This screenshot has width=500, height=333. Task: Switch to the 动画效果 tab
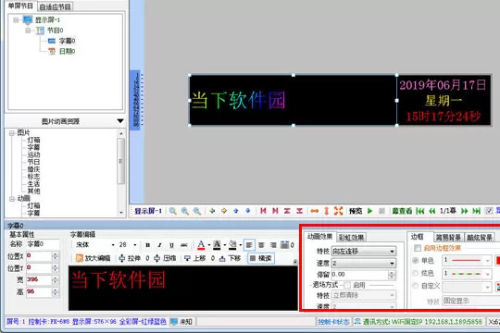(x=319, y=237)
